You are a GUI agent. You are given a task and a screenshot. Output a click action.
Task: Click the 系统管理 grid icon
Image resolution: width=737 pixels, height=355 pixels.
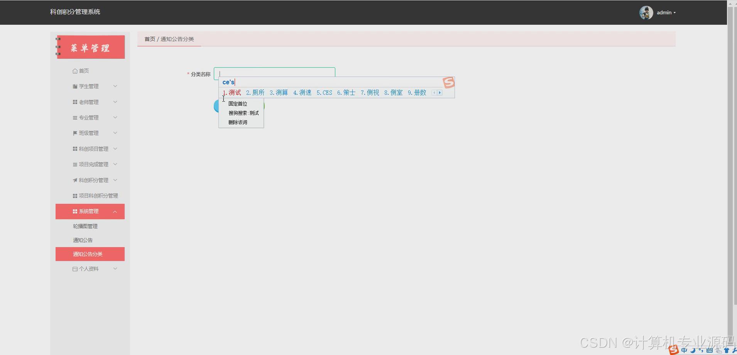(x=75, y=211)
